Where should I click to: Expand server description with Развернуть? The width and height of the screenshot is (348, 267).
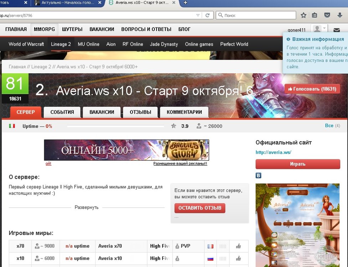coord(86,207)
